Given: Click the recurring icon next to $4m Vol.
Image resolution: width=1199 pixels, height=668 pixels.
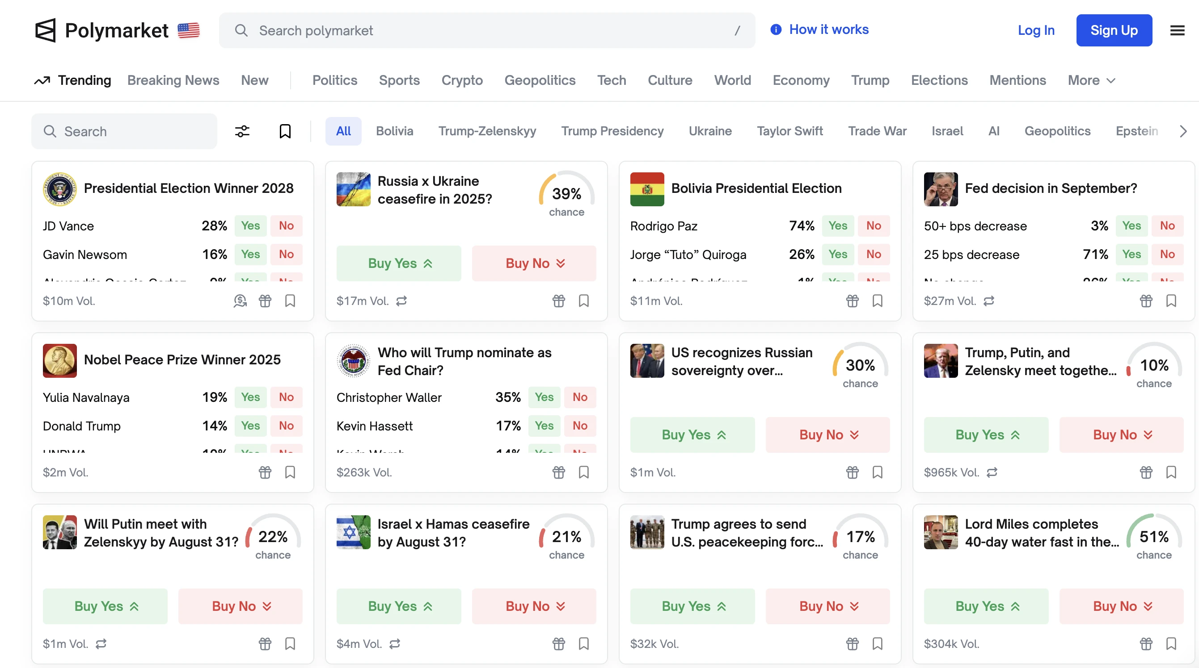Looking at the screenshot, I should click(395, 644).
